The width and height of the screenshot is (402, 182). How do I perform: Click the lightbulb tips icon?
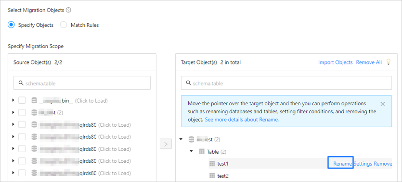pos(389,62)
